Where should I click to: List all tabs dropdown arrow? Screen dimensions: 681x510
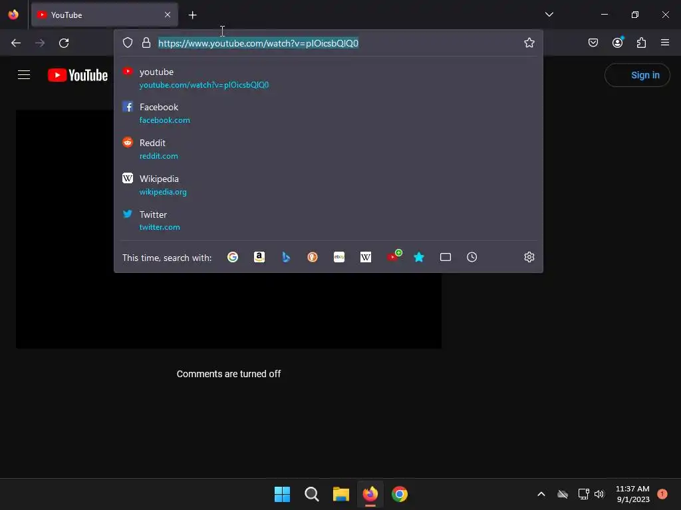pyautogui.click(x=549, y=15)
